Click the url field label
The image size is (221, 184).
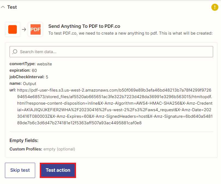pos(13,90)
